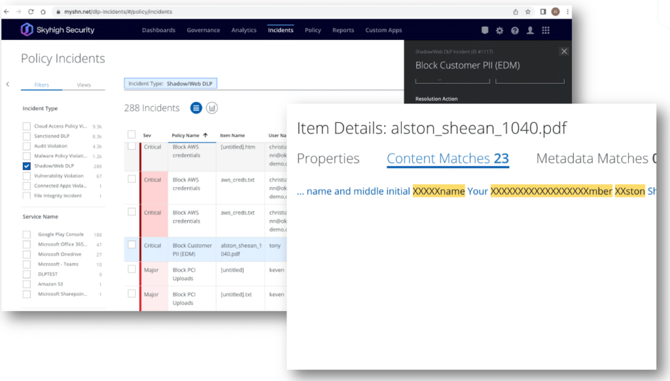Open the Governance menu in the navigation bar
670x381 pixels.
[203, 29]
